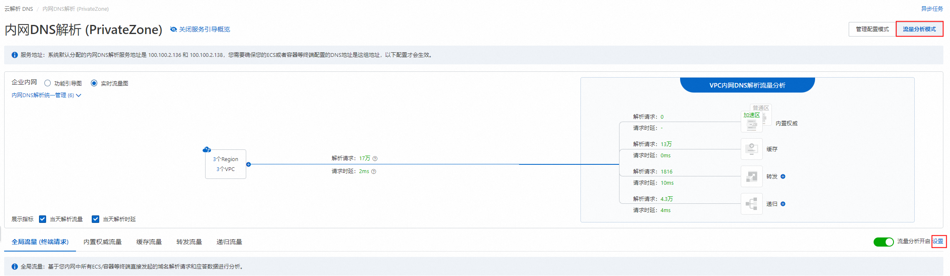Uncheck the 当天解析流量 checkbox
Screen dimensions: 950x276
(42, 219)
